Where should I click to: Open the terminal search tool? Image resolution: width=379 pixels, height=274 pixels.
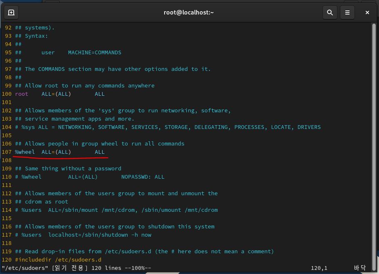coord(330,12)
